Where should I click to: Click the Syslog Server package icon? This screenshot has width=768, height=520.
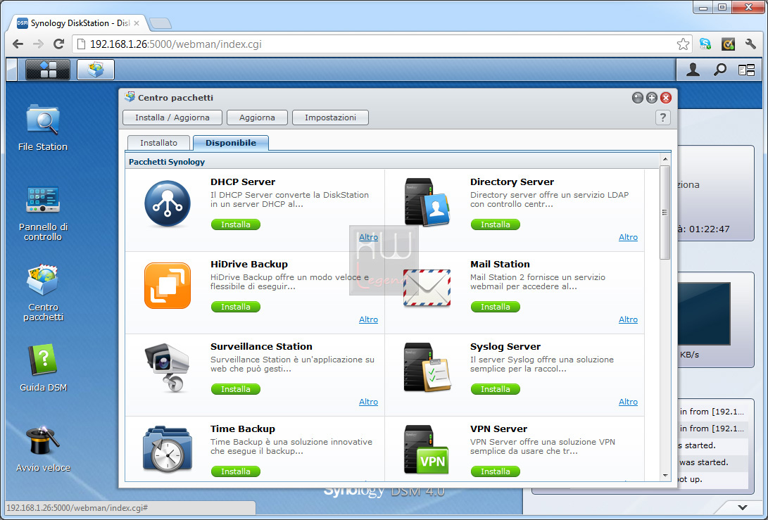point(427,367)
